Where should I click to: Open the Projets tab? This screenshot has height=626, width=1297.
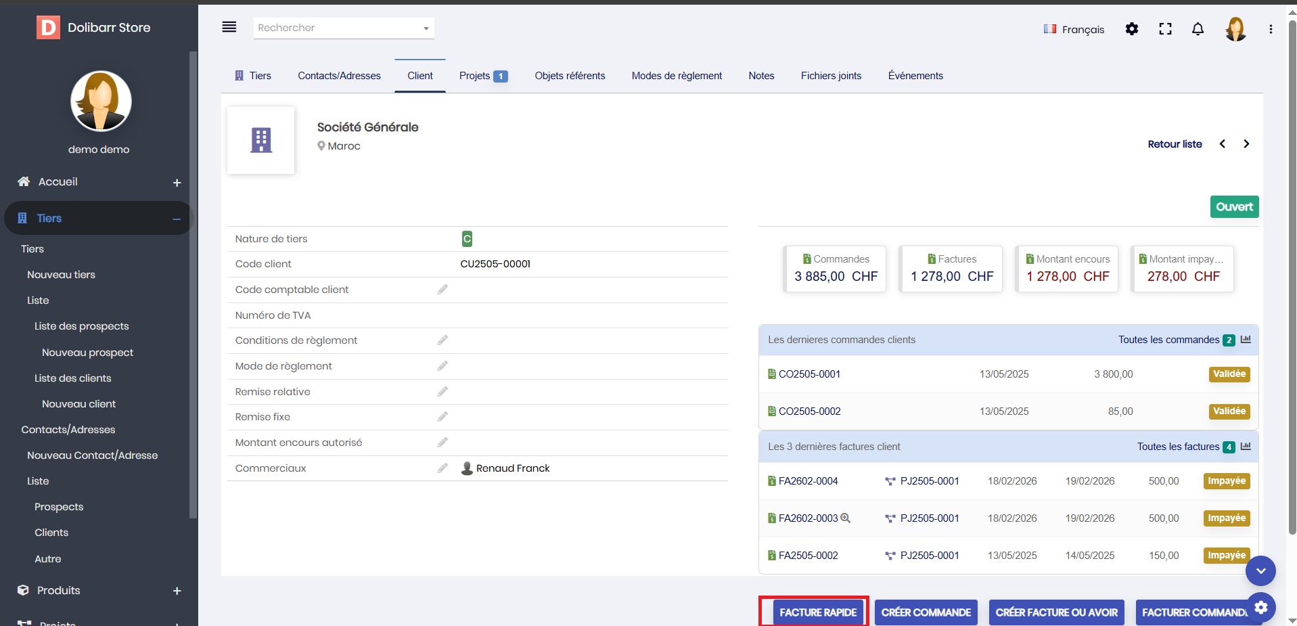[483, 76]
